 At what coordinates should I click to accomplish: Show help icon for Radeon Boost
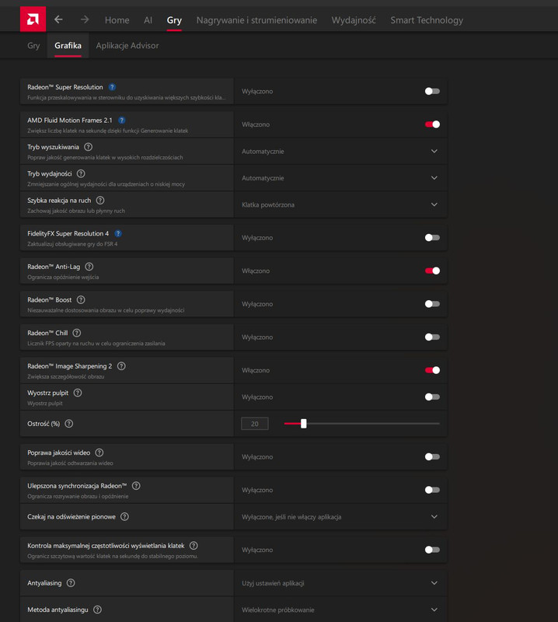(x=81, y=299)
